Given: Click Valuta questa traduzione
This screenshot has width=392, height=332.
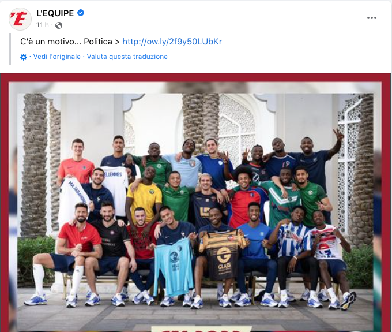Looking at the screenshot, I should (127, 57).
